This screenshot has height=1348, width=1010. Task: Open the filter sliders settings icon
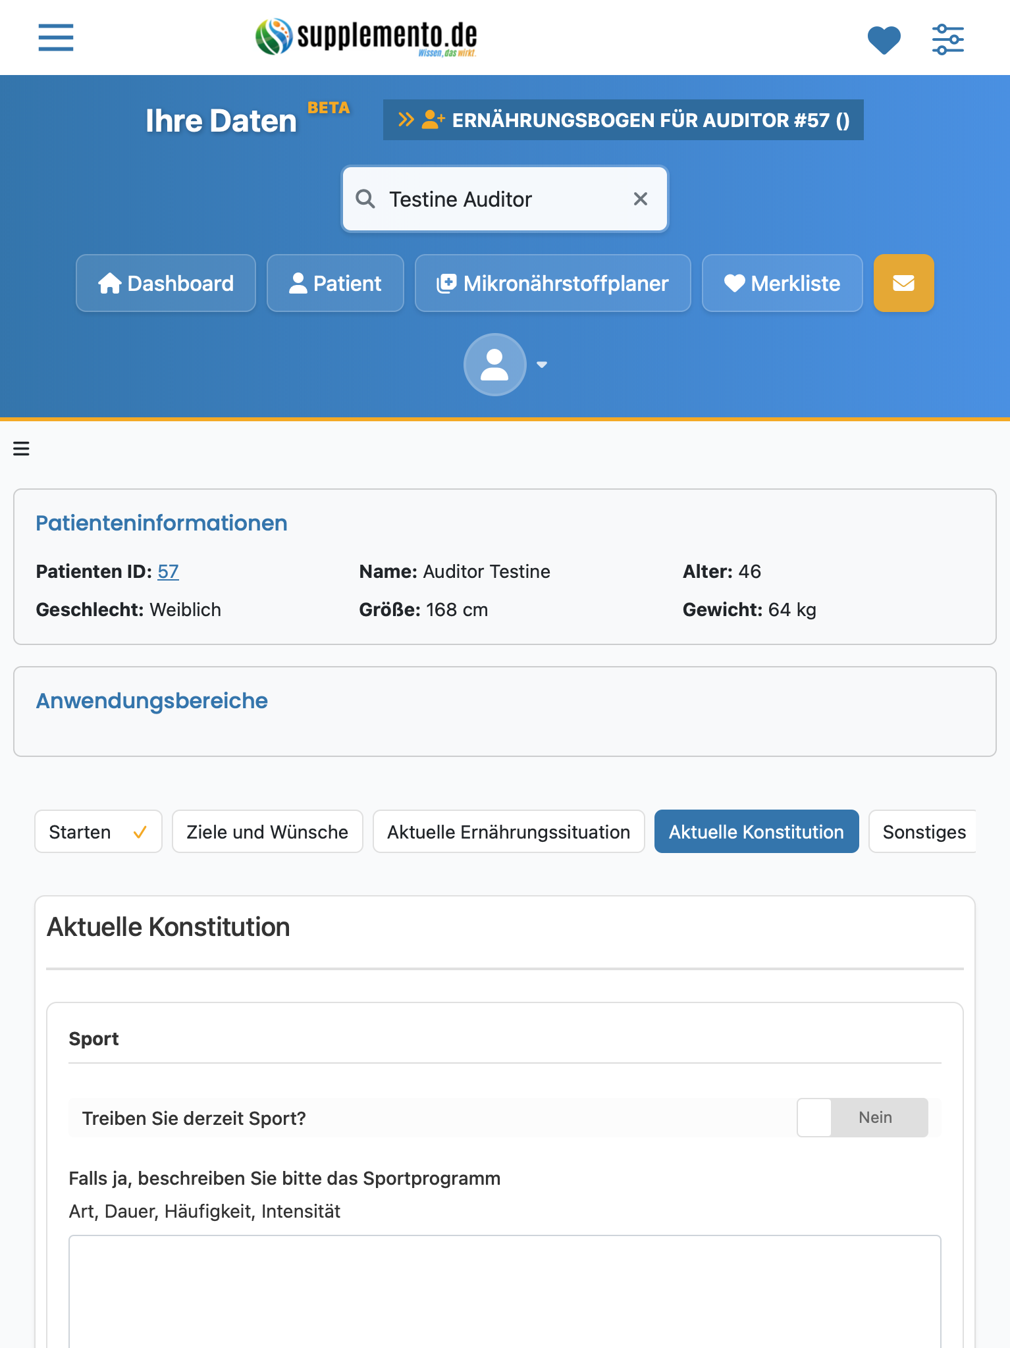(x=947, y=39)
